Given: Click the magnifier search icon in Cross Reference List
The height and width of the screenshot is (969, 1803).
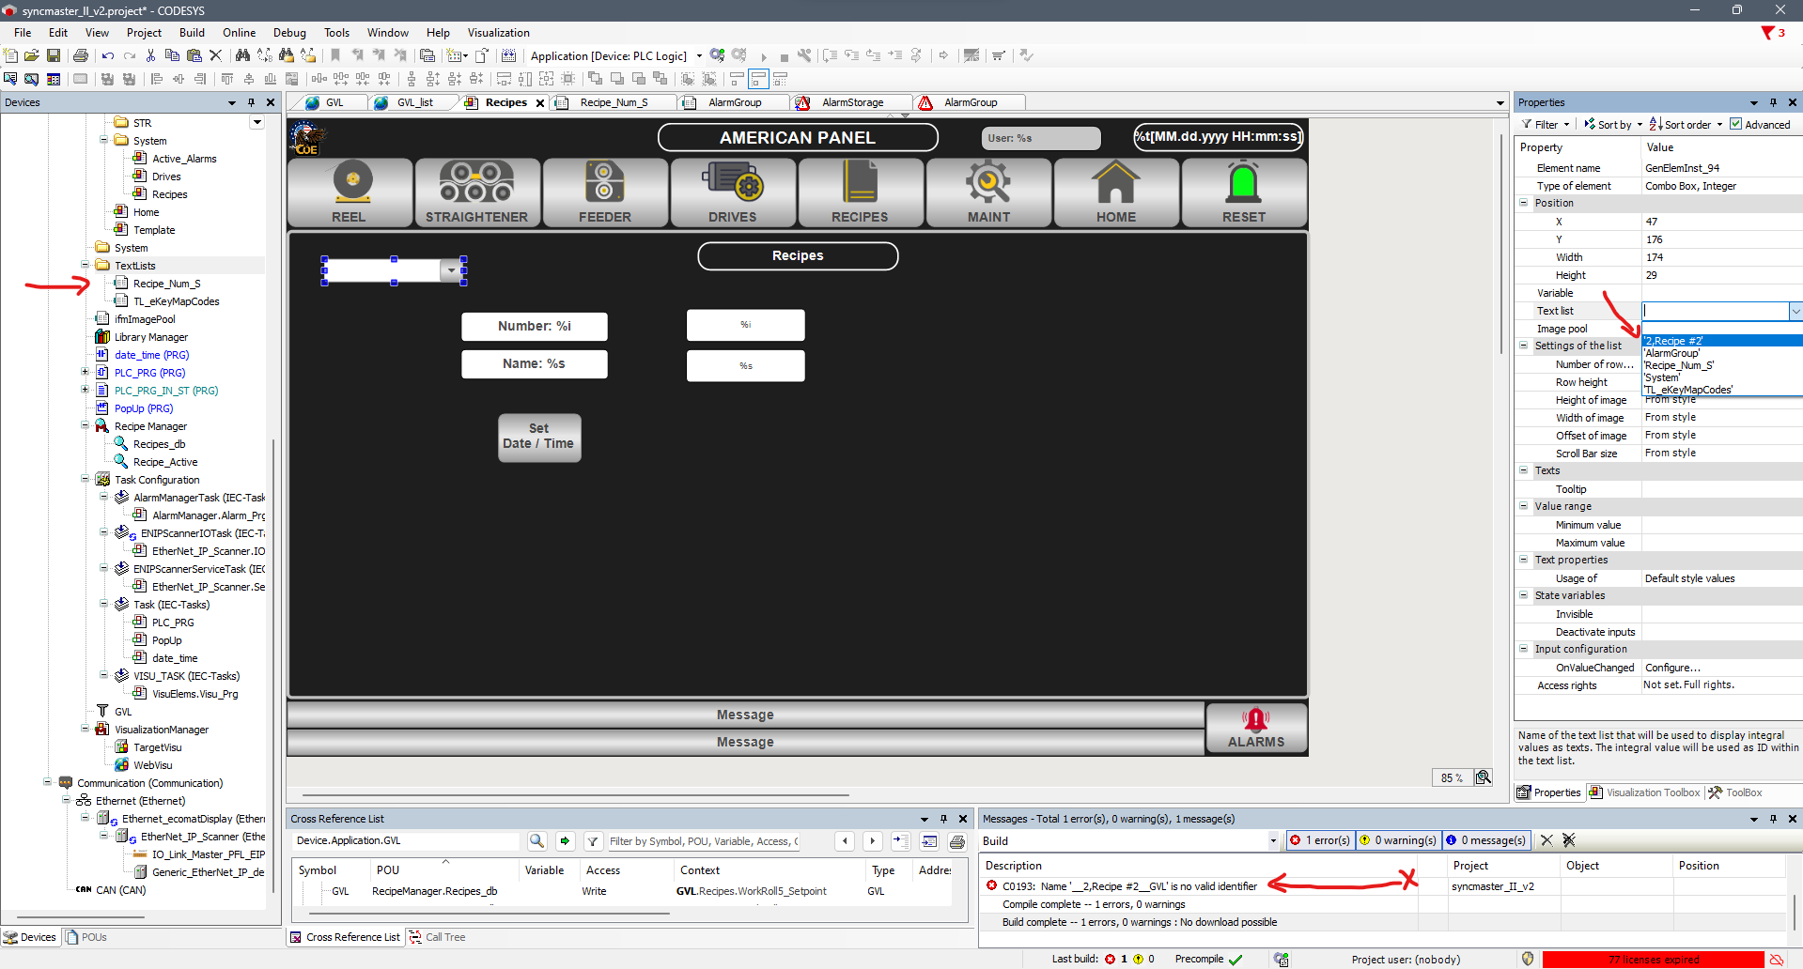Looking at the screenshot, I should click(x=536, y=841).
